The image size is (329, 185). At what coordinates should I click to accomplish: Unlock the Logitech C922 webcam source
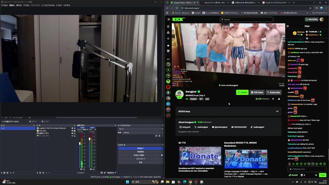(75, 128)
